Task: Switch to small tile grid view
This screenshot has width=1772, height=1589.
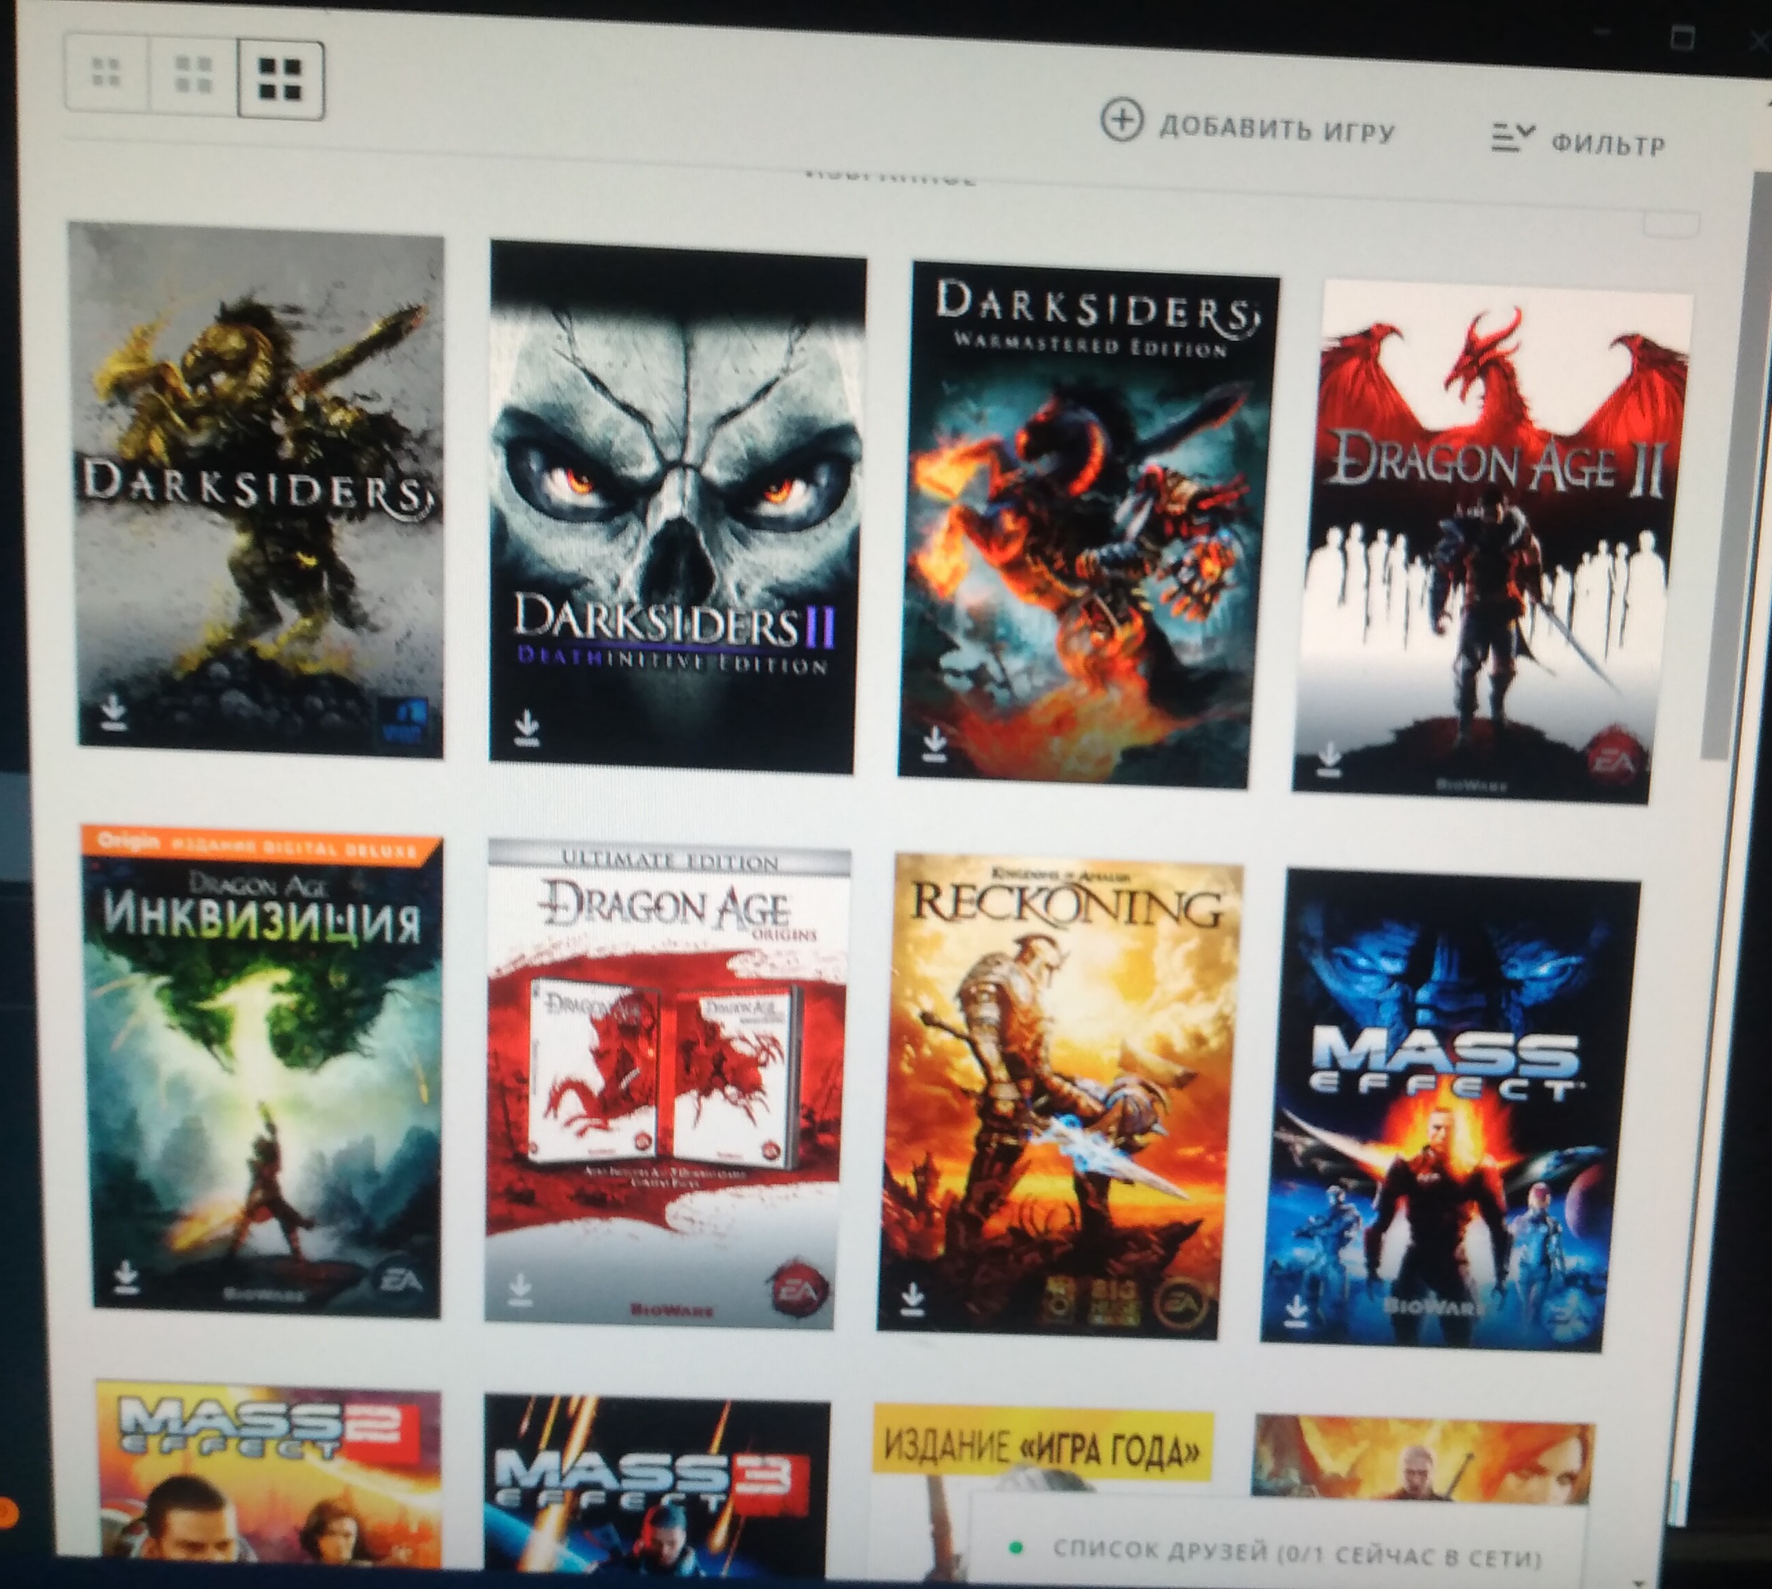Action: (106, 72)
